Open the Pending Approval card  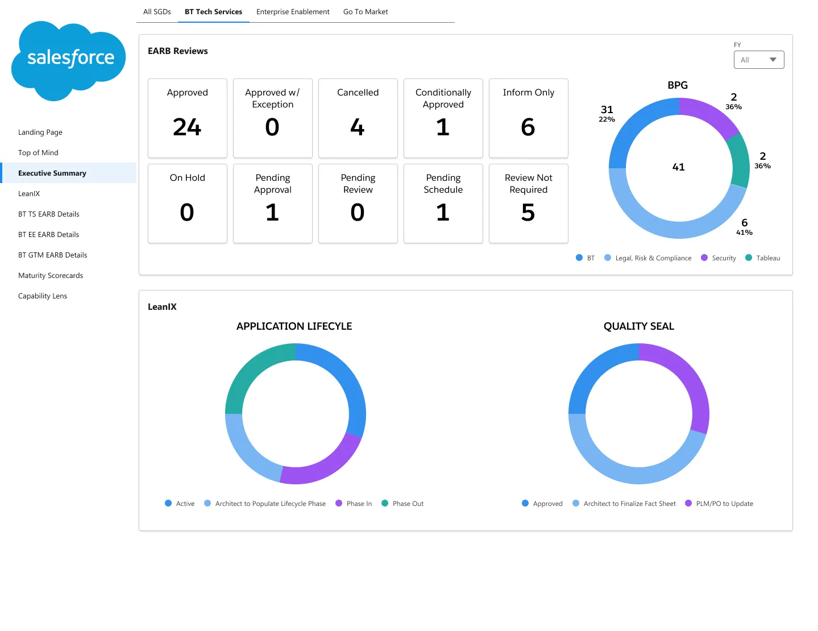click(x=273, y=204)
